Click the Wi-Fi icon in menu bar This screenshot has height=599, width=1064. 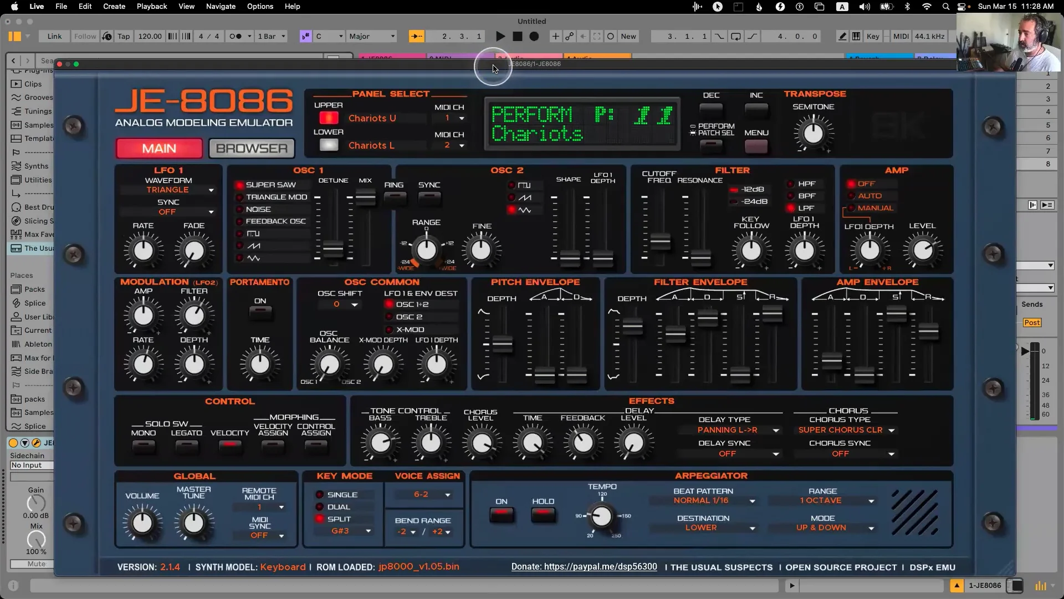click(x=927, y=7)
